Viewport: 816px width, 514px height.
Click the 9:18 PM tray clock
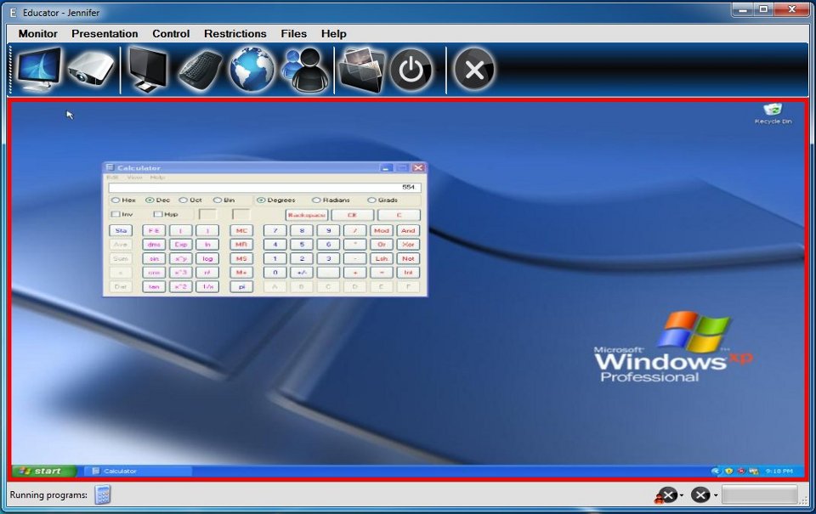click(779, 471)
